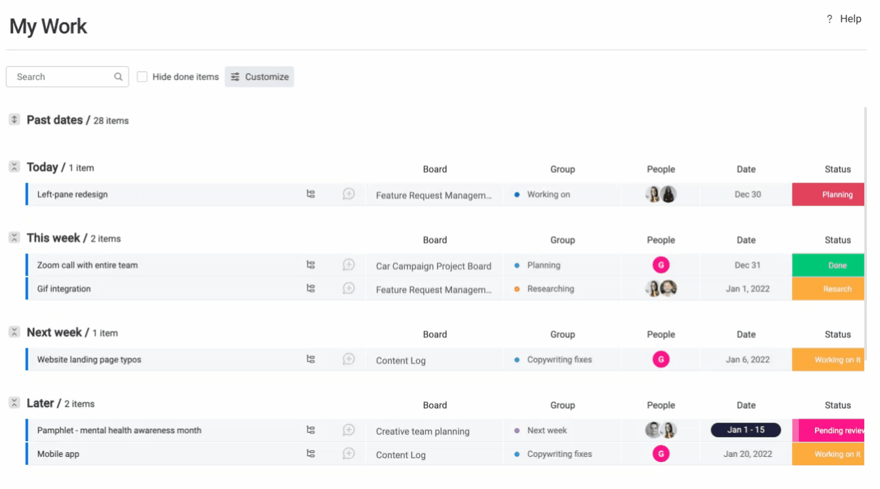Collapse the Later group
Screen dimensions: 880x489
14,403
